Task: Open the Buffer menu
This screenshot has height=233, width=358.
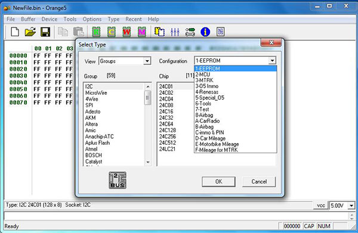Action: [x=28, y=19]
